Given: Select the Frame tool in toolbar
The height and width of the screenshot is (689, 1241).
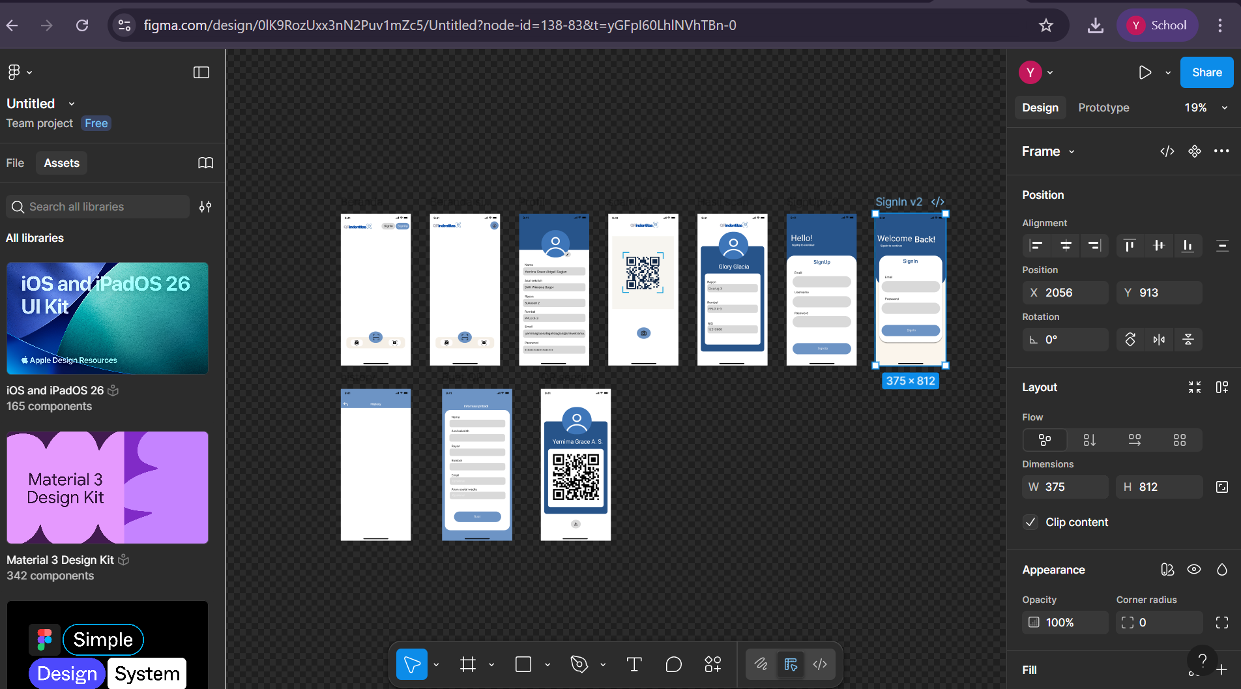Looking at the screenshot, I should tap(468, 664).
